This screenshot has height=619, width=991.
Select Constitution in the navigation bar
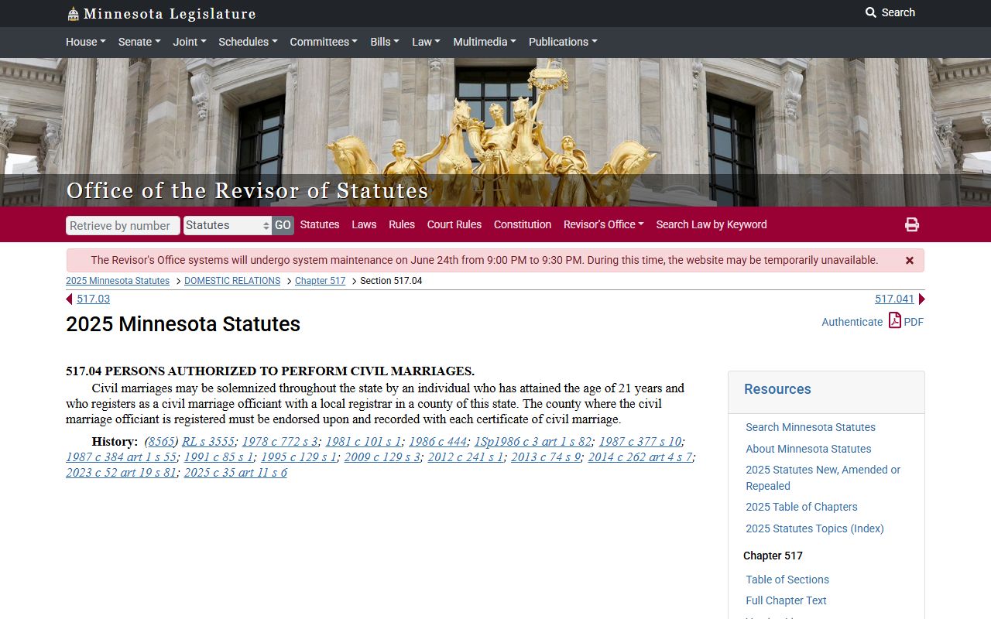[x=523, y=224]
